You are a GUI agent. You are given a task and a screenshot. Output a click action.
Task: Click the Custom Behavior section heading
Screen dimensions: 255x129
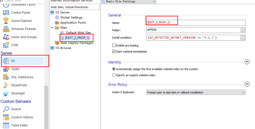[16, 101]
